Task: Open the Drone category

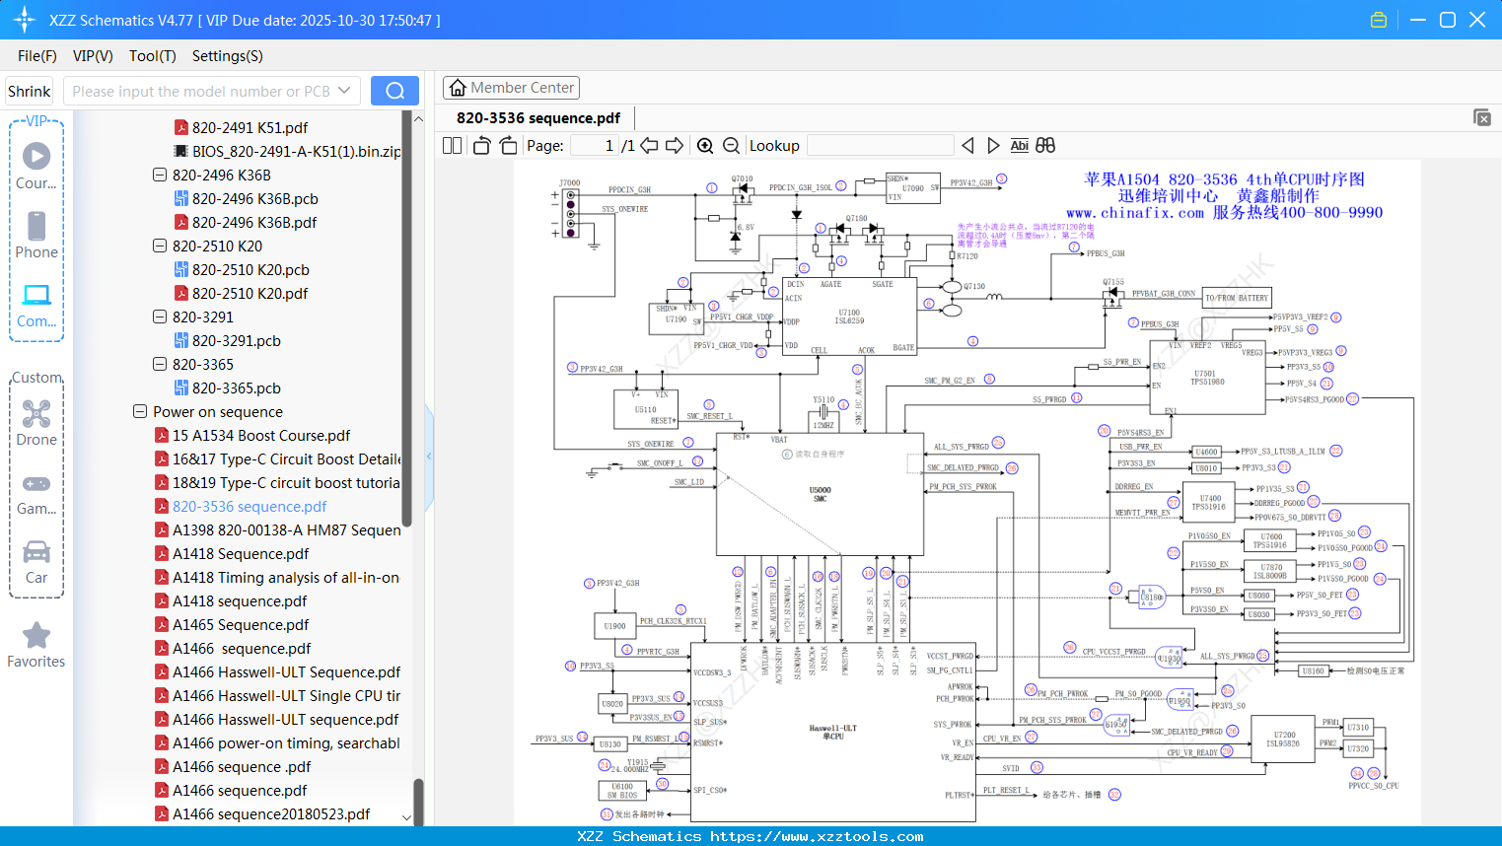Action: click(36, 423)
